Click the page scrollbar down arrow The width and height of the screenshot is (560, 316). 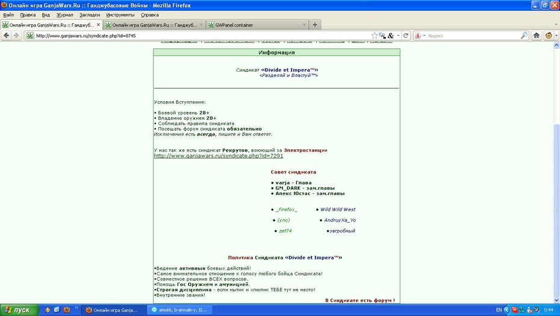pyautogui.click(x=556, y=300)
